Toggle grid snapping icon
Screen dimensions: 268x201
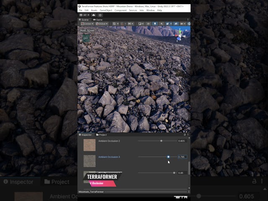tap(122, 24)
